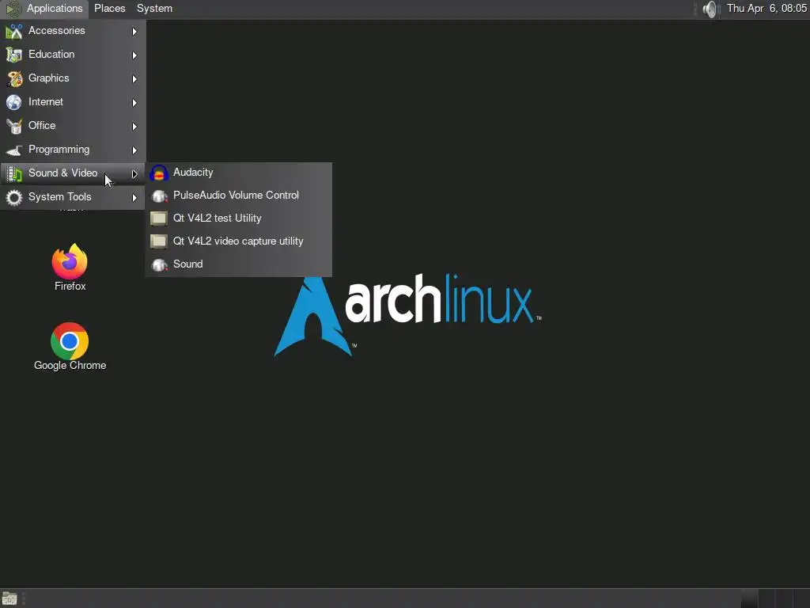The image size is (810, 608).
Task: Open the Places menu
Action: [109, 8]
